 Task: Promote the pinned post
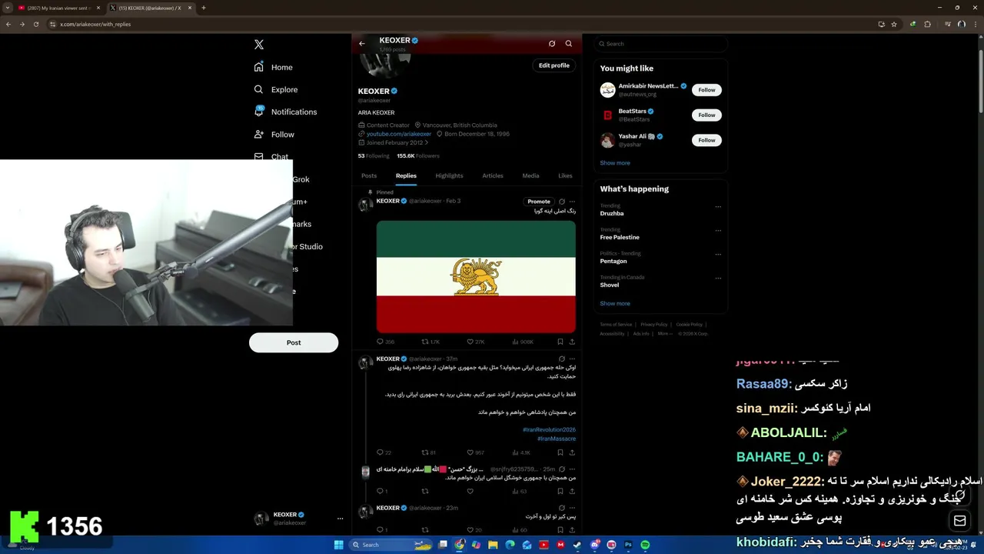(539, 202)
